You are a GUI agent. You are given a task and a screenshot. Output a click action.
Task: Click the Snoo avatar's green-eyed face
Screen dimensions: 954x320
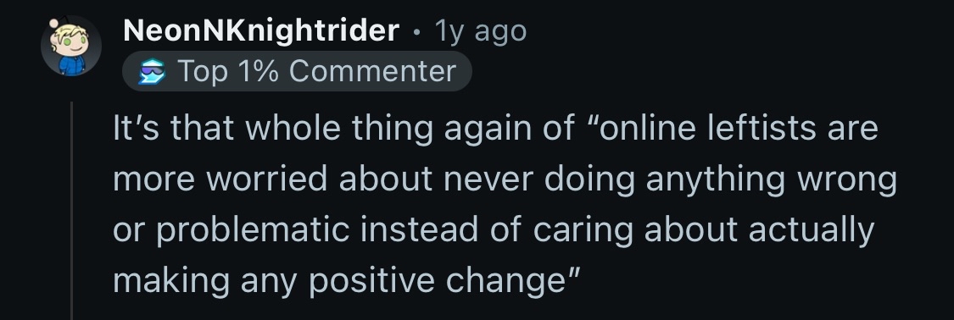coord(72,42)
